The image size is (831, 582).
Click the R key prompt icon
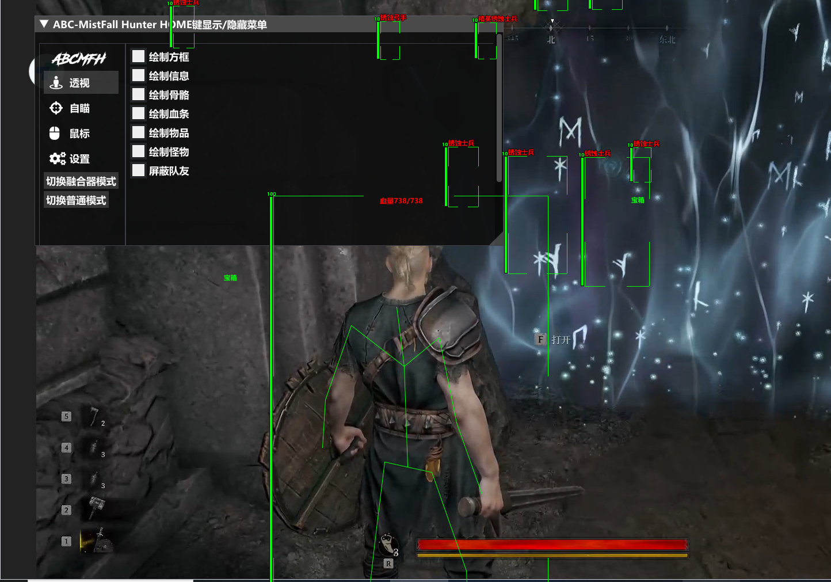click(388, 564)
